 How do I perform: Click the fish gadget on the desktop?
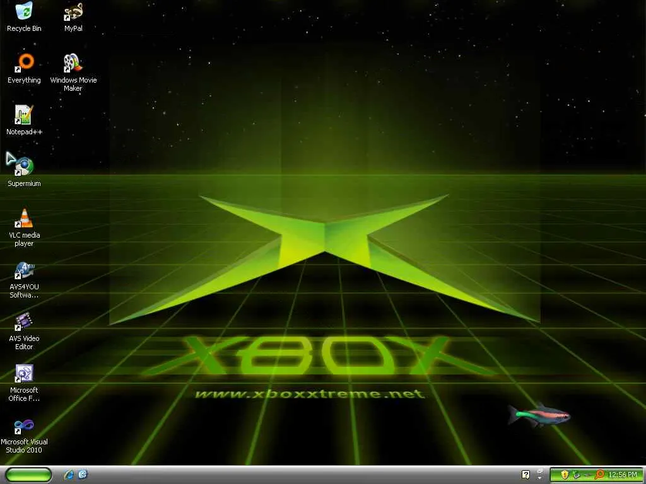[x=539, y=415]
